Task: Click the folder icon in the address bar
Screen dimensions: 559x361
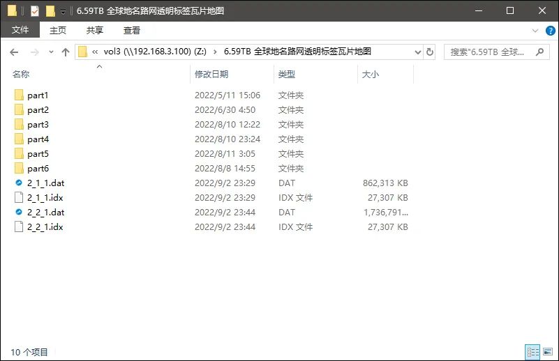Action: pos(83,52)
